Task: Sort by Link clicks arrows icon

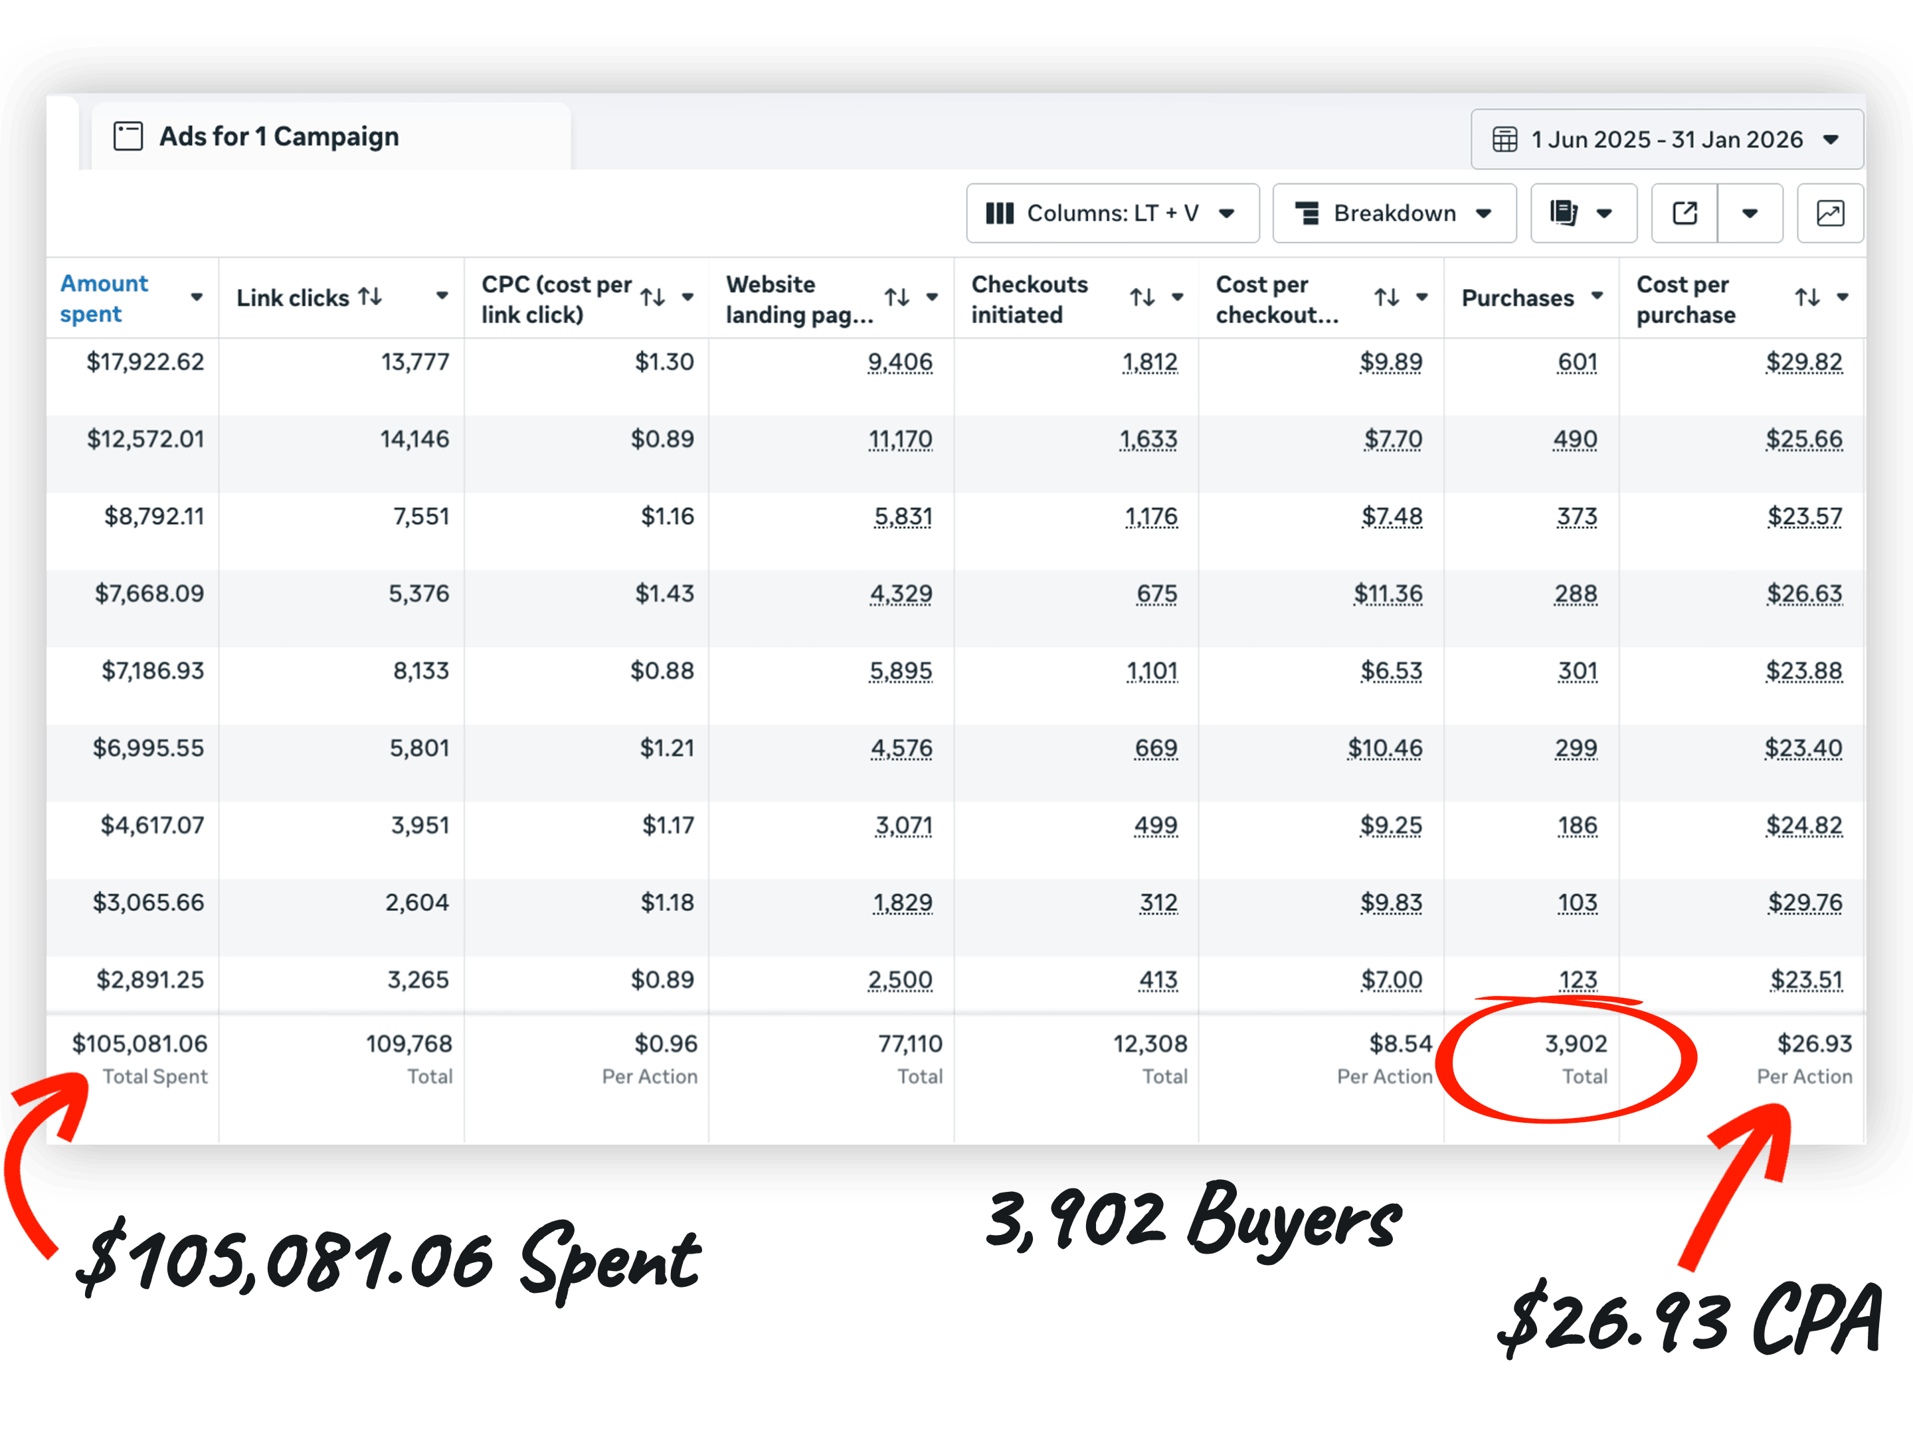Action: pyautogui.click(x=370, y=297)
